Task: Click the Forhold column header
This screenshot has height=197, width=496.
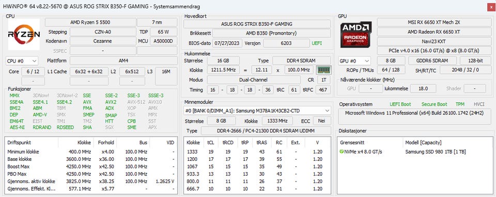Action: click(105, 143)
